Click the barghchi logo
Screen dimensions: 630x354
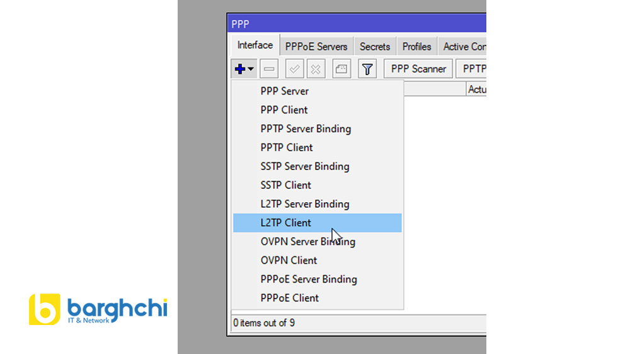(98, 310)
